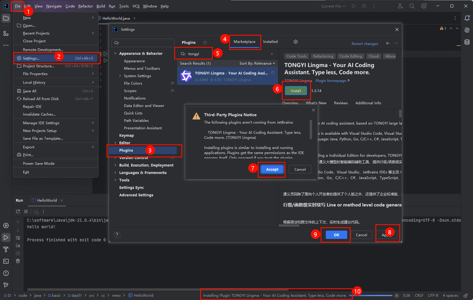Click the HelloWorld breadcrumb in status bar
Viewport: 473px width, 300px height.
[141, 296]
